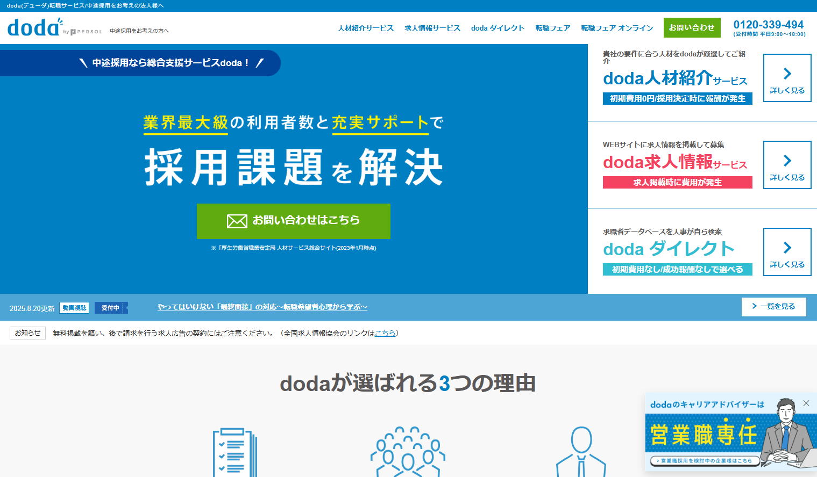Viewport: 817px width, 477px height.
Task: Expand doda ダイレクト 詳しく見る chevron
Action: tap(787, 252)
